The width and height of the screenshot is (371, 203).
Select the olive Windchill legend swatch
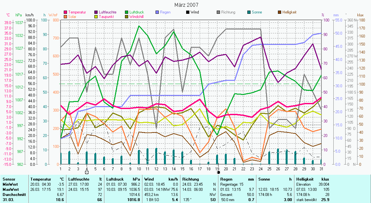pos(127,16)
